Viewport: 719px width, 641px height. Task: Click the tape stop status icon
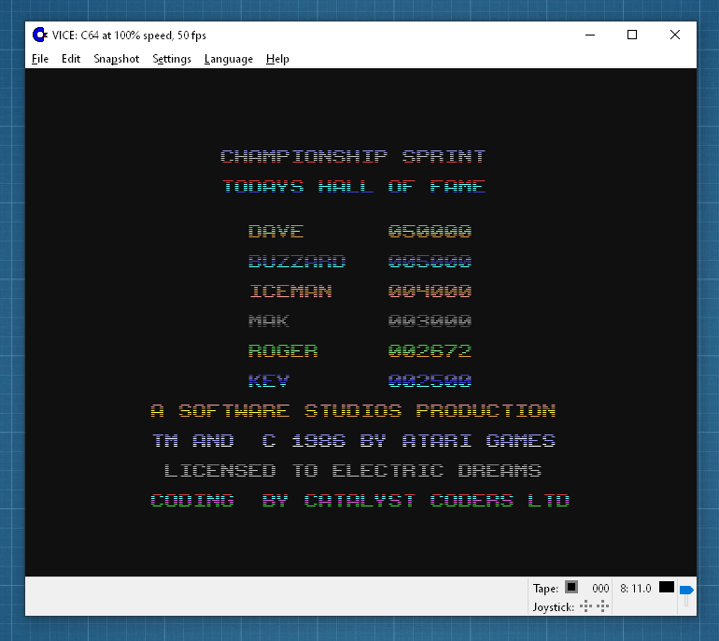571,587
